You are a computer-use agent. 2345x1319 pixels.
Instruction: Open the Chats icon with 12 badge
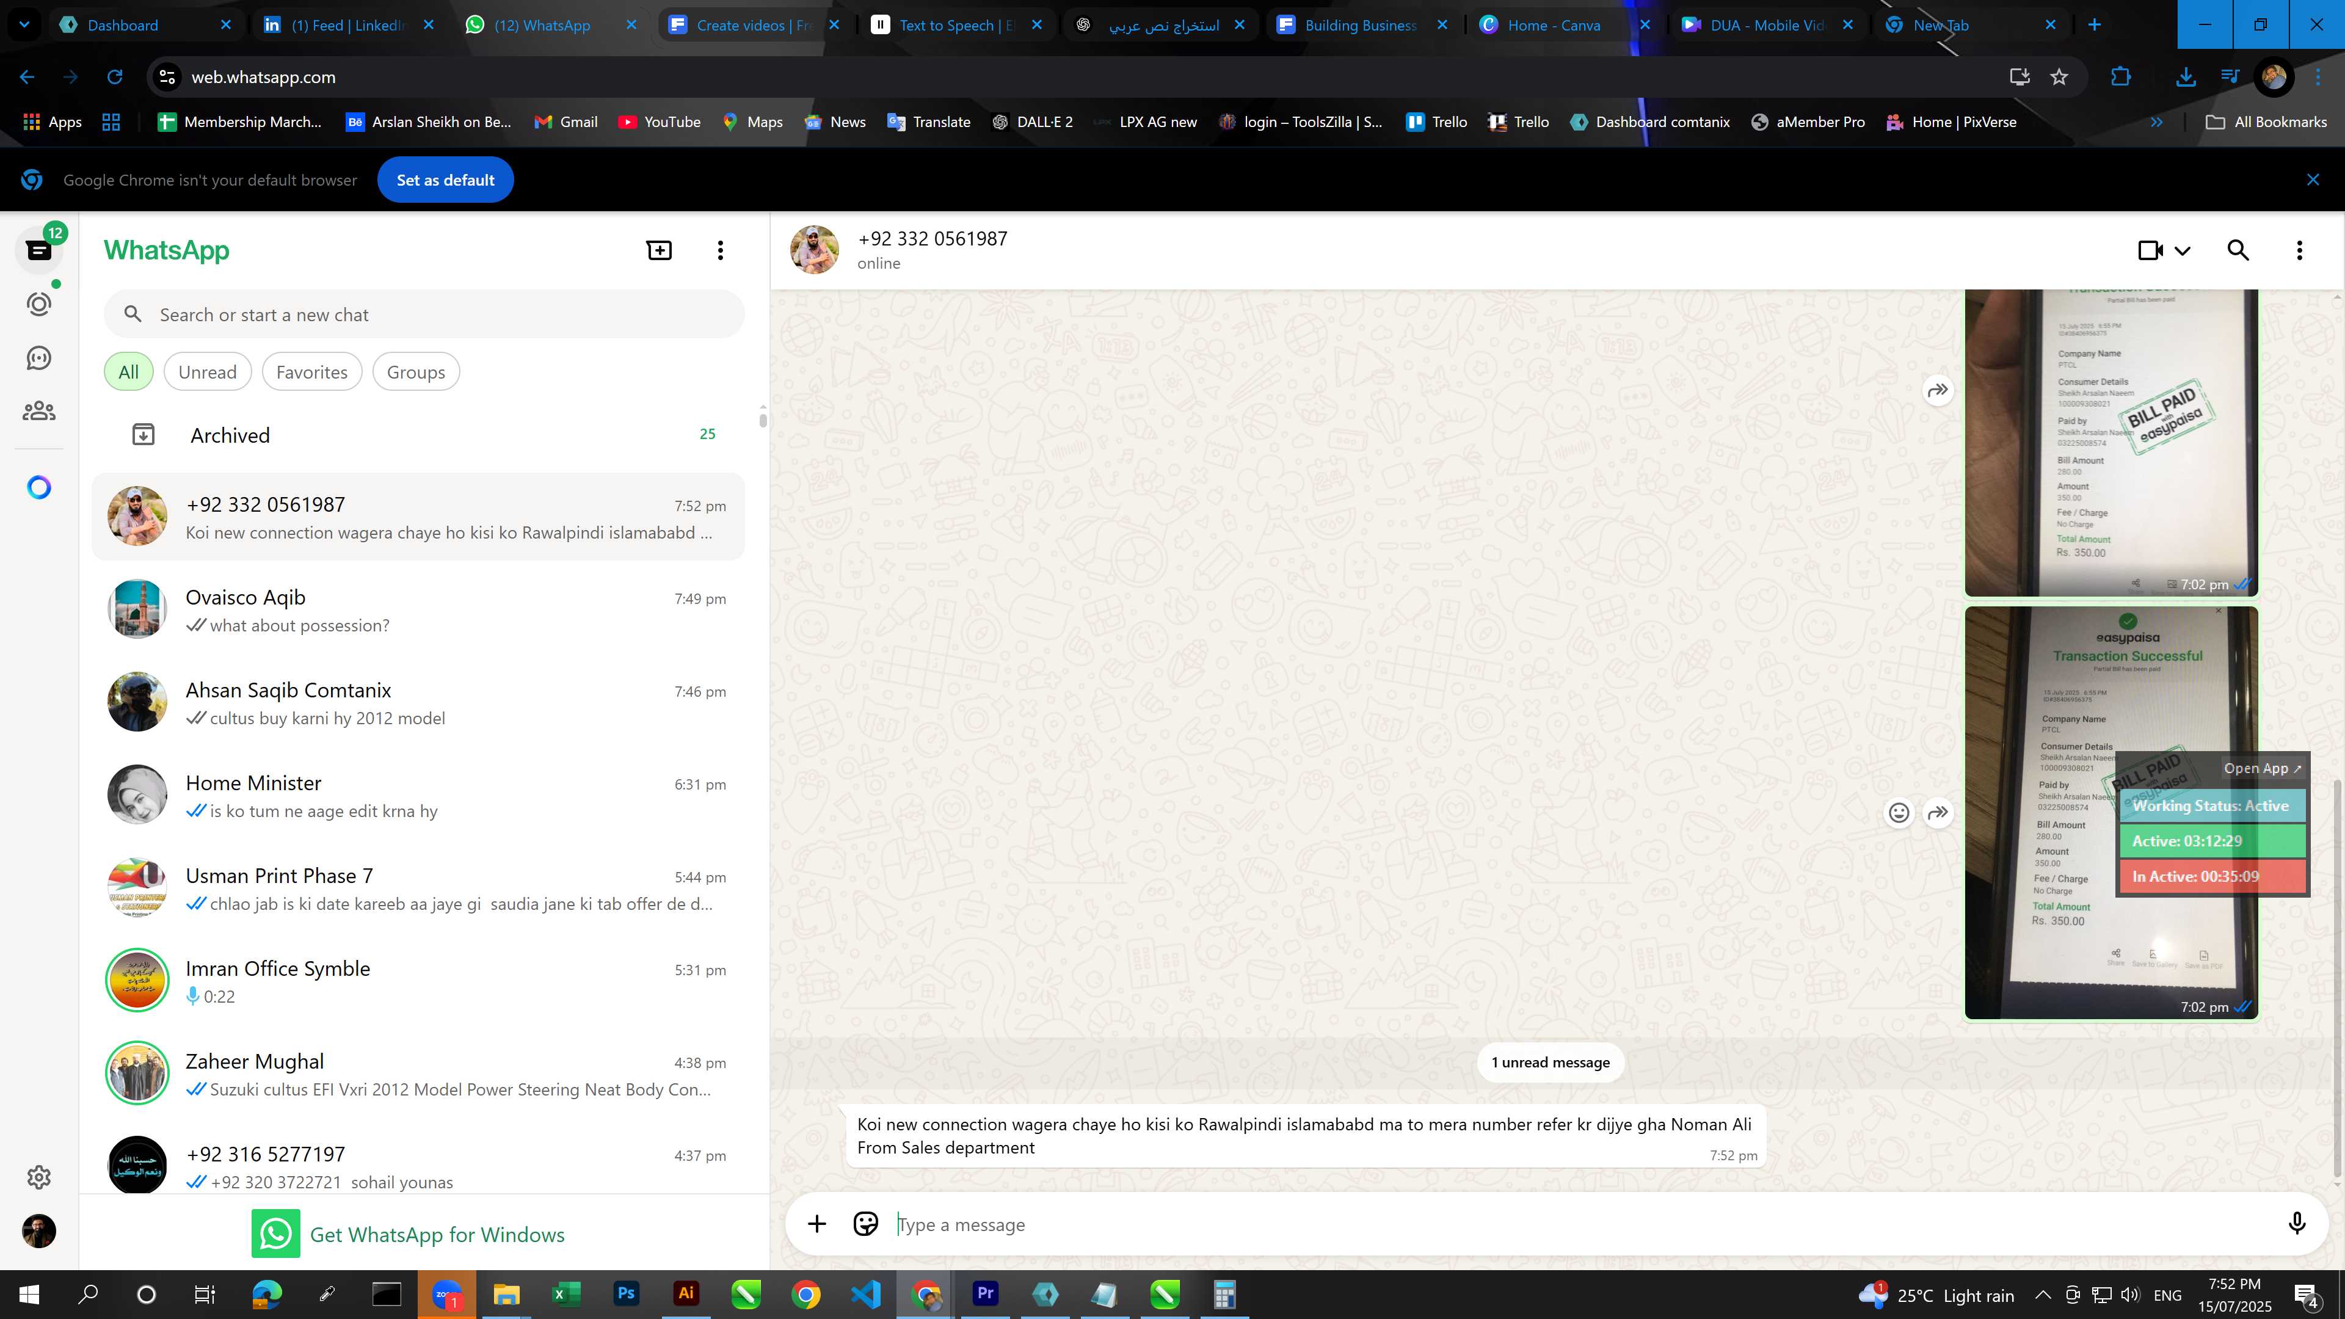tap(39, 249)
